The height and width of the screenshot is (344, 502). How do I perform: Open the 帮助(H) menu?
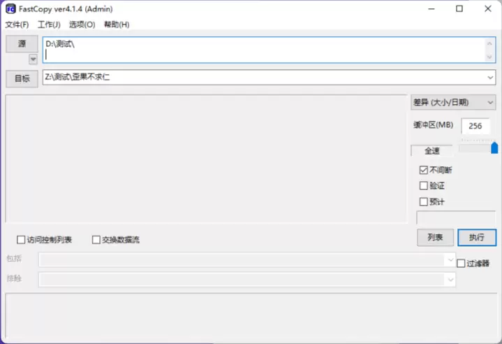click(x=117, y=24)
